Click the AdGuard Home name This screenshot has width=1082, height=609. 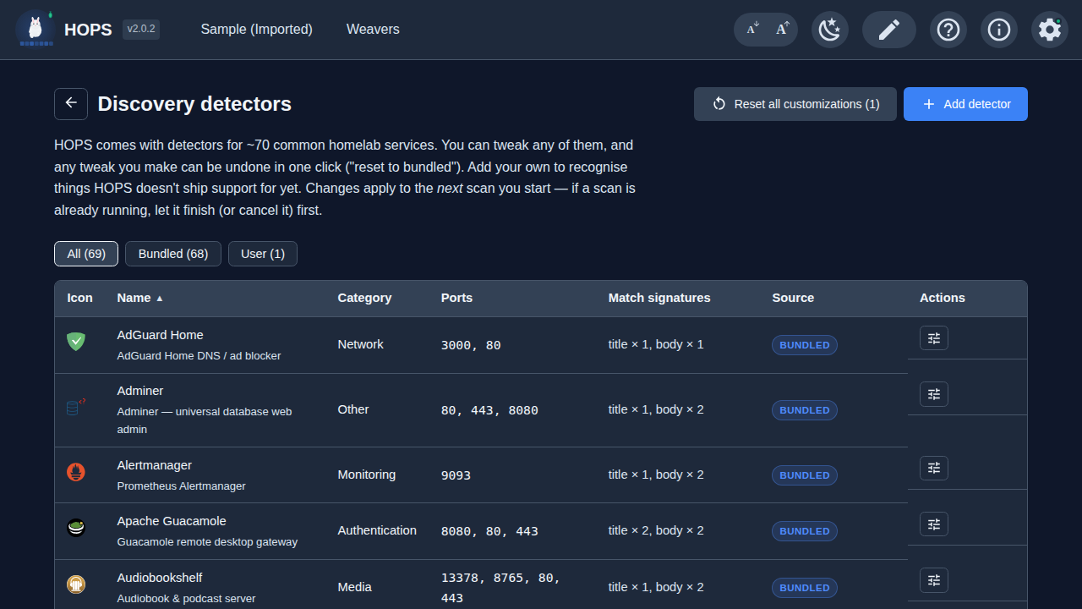click(x=160, y=335)
